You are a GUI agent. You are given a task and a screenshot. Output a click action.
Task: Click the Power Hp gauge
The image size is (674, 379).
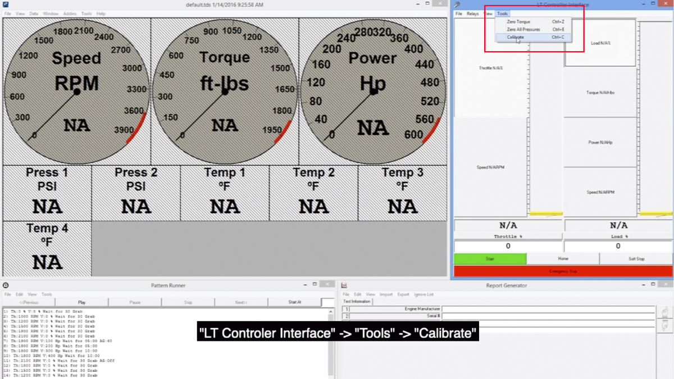point(373,92)
